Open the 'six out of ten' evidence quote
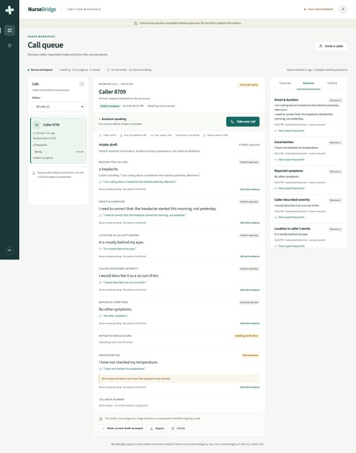 (x=123, y=282)
